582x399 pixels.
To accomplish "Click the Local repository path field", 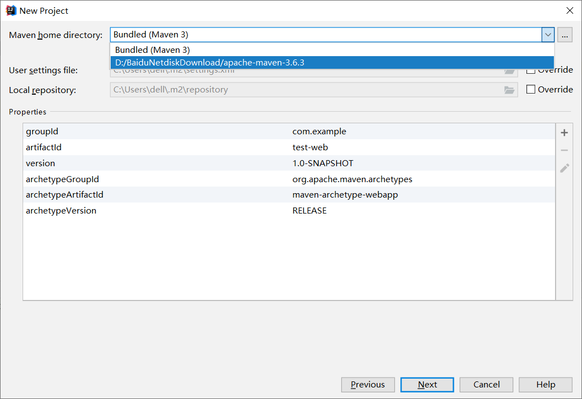I will [x=306, y=90].
